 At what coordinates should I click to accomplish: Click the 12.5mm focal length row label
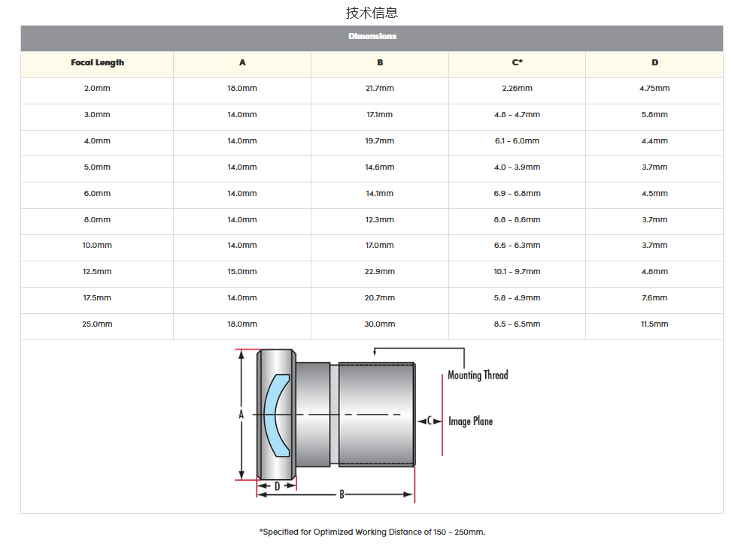97,272
